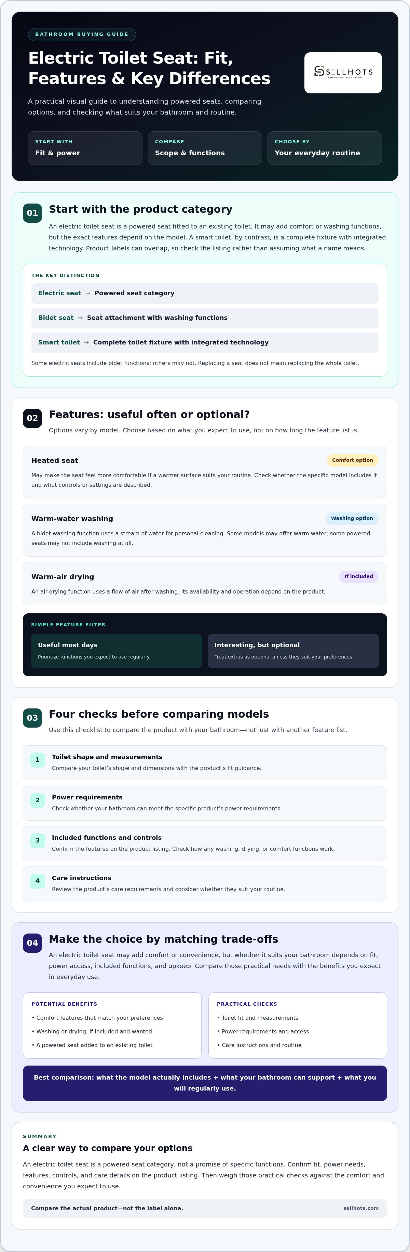Click the Comfort option tag
The image size is (410, 1252).
(x=353, y=460)
